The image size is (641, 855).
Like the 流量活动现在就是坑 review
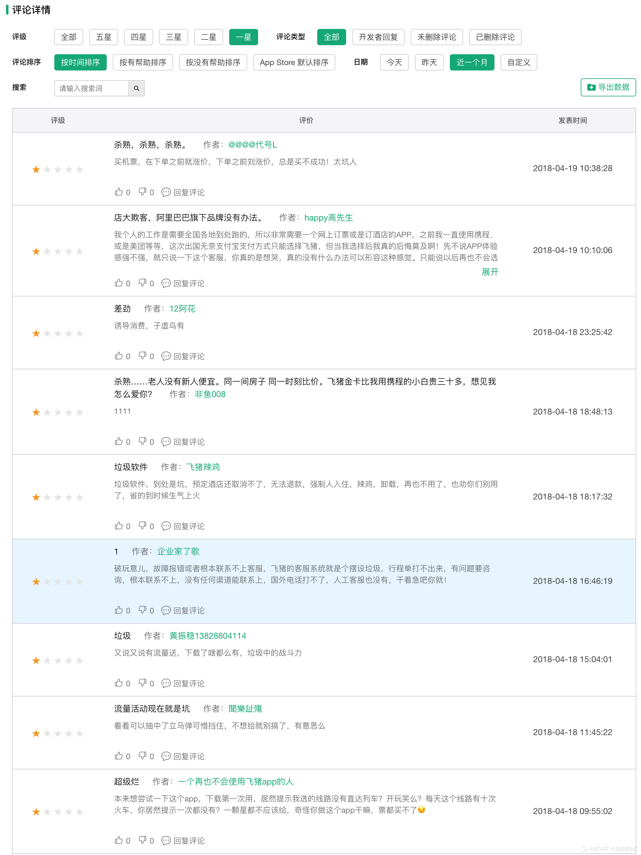pyautogui.click(x=119, y=756)
